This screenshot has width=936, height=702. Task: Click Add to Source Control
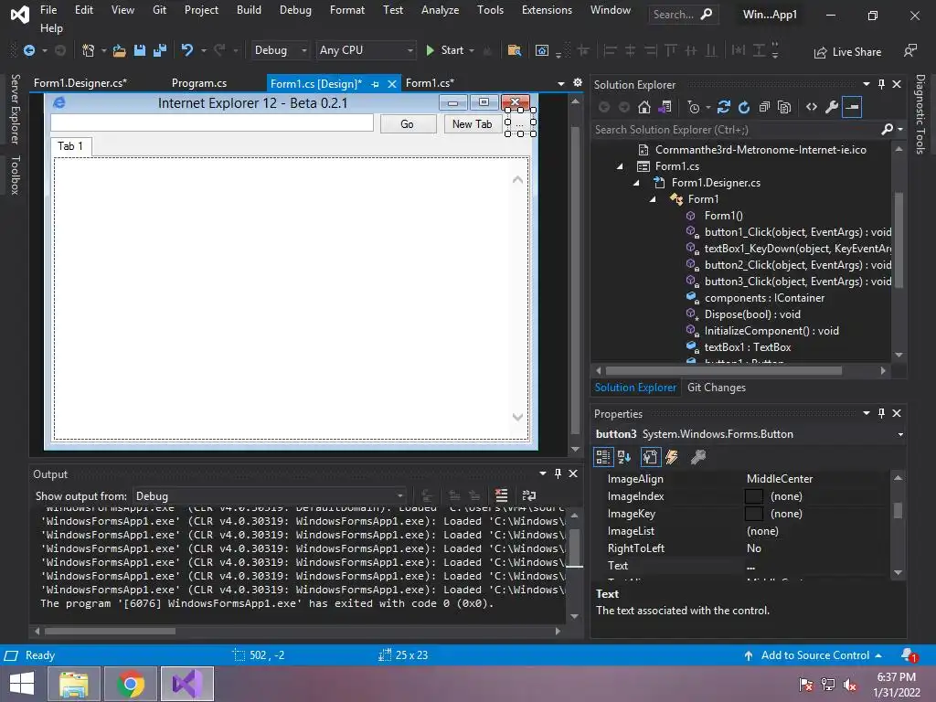coord(814,654)
